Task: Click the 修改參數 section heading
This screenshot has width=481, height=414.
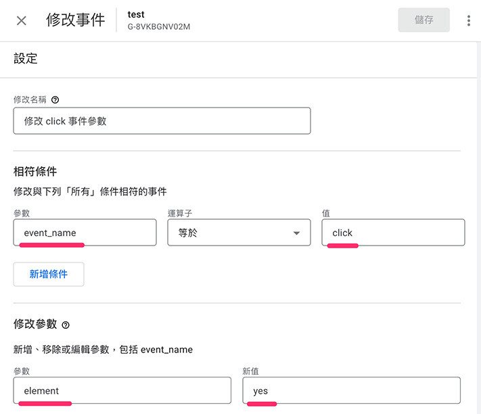Action: pyautogui.click(x=35, y=324)
